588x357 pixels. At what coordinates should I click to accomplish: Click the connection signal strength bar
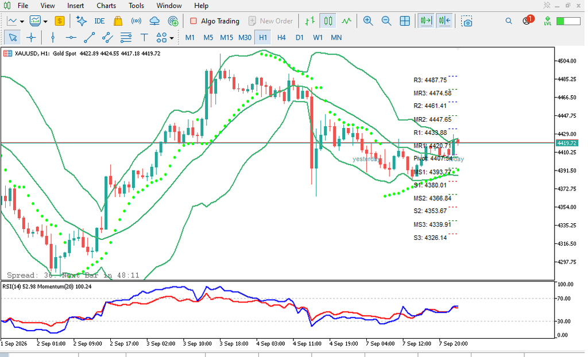(x=568, y=21)
